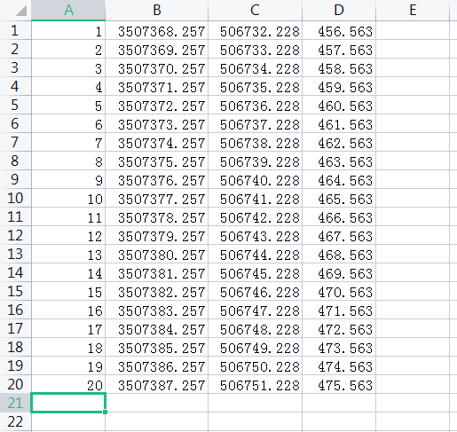This screenshot has height=432, width=457.
Task: Click cell containing 460.563
Action: point(339,105)
